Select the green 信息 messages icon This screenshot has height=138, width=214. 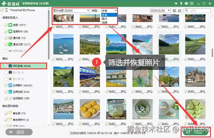pyautogui.click(x=10, y=25)
